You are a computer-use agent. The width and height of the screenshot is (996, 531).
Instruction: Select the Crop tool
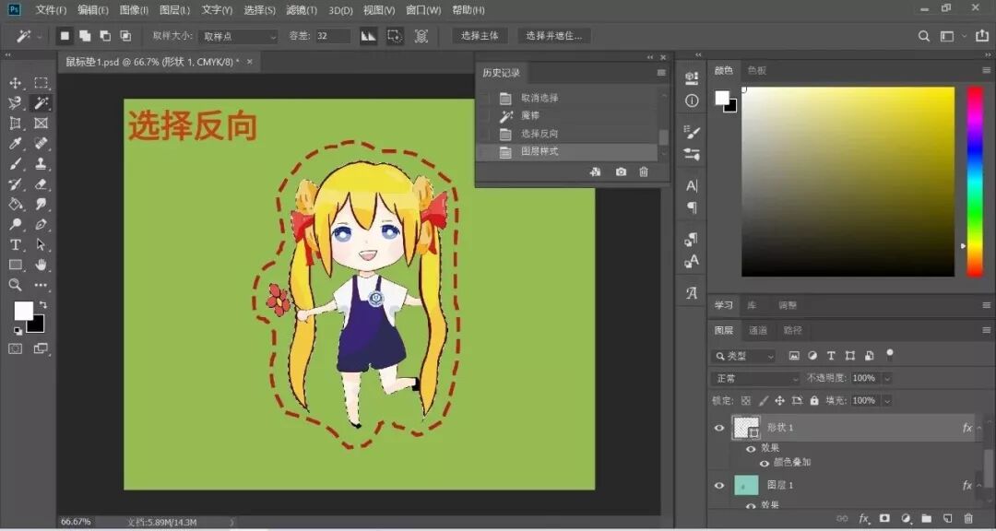click(x=16, y=124)
